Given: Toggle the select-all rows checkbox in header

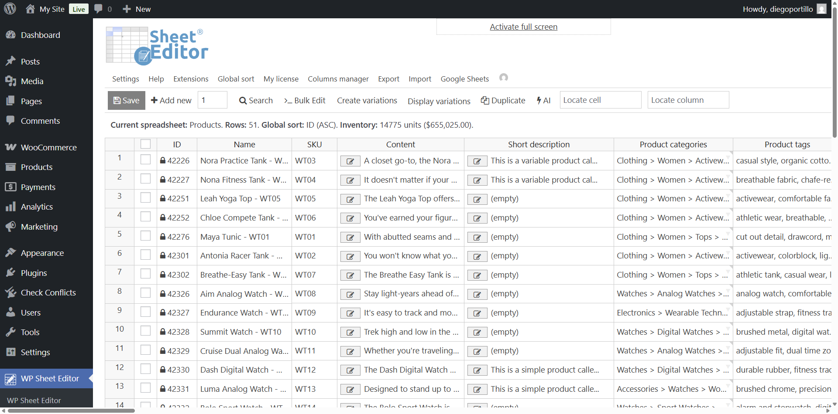Looking at the screenshot, I should (x=145, y=144).
